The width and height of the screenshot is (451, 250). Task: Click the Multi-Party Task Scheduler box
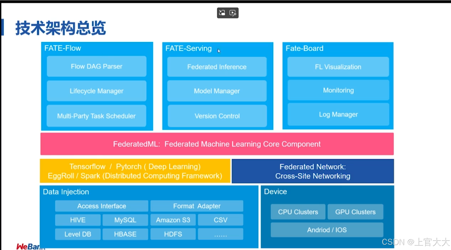coord(97,116)
